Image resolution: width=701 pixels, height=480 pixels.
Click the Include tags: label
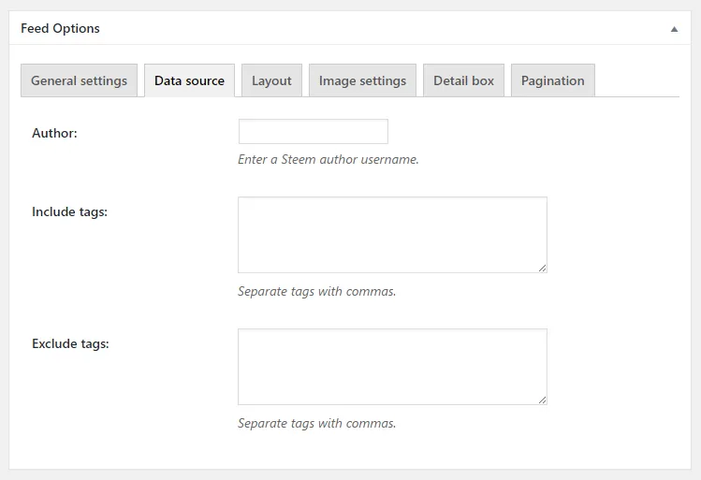click(70, 211)
